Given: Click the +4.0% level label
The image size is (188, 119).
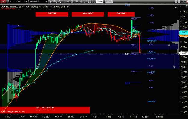Looking at the screenshot, I should [151, 8].
